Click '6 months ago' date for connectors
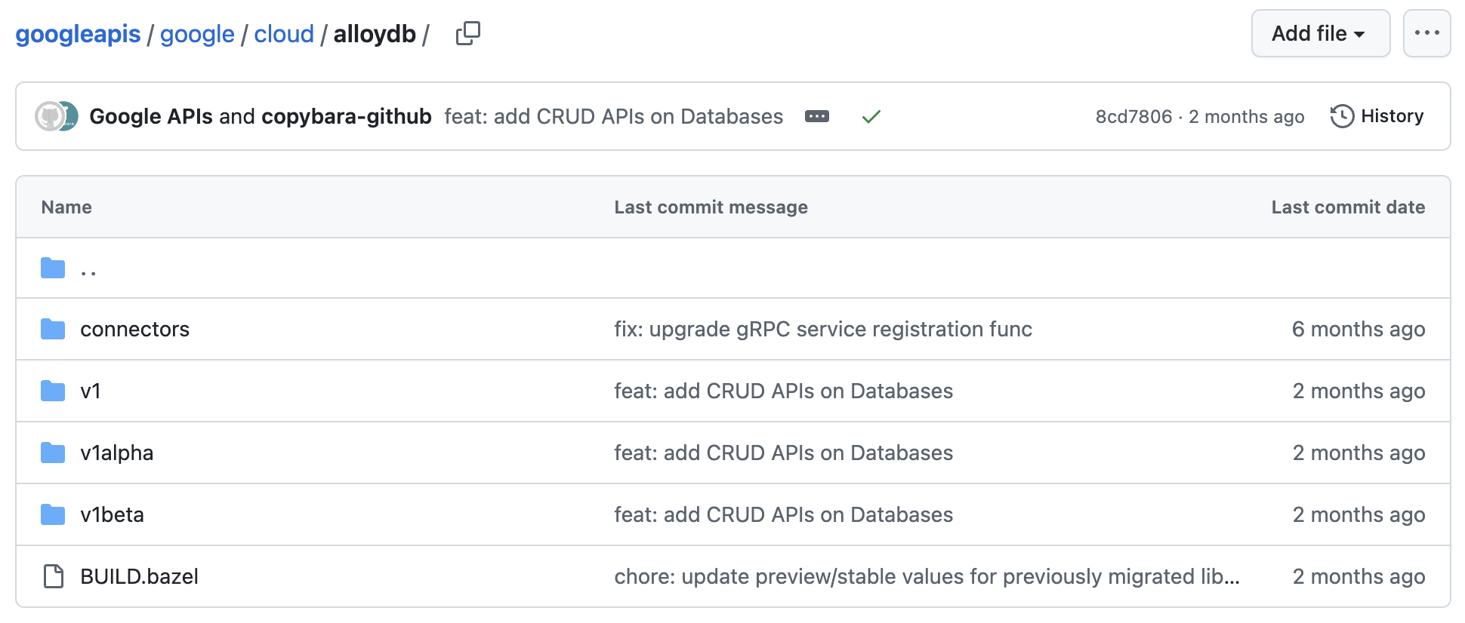The image size is (1465, 623). [1359, 330]
